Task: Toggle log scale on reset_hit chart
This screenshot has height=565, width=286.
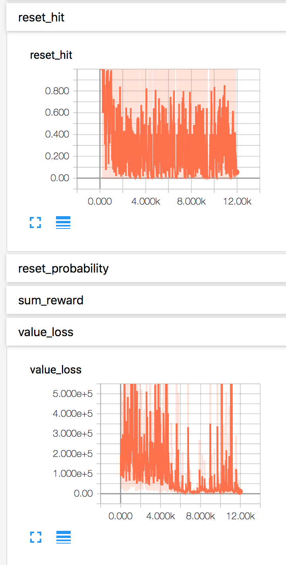Action: click(63, 223)
